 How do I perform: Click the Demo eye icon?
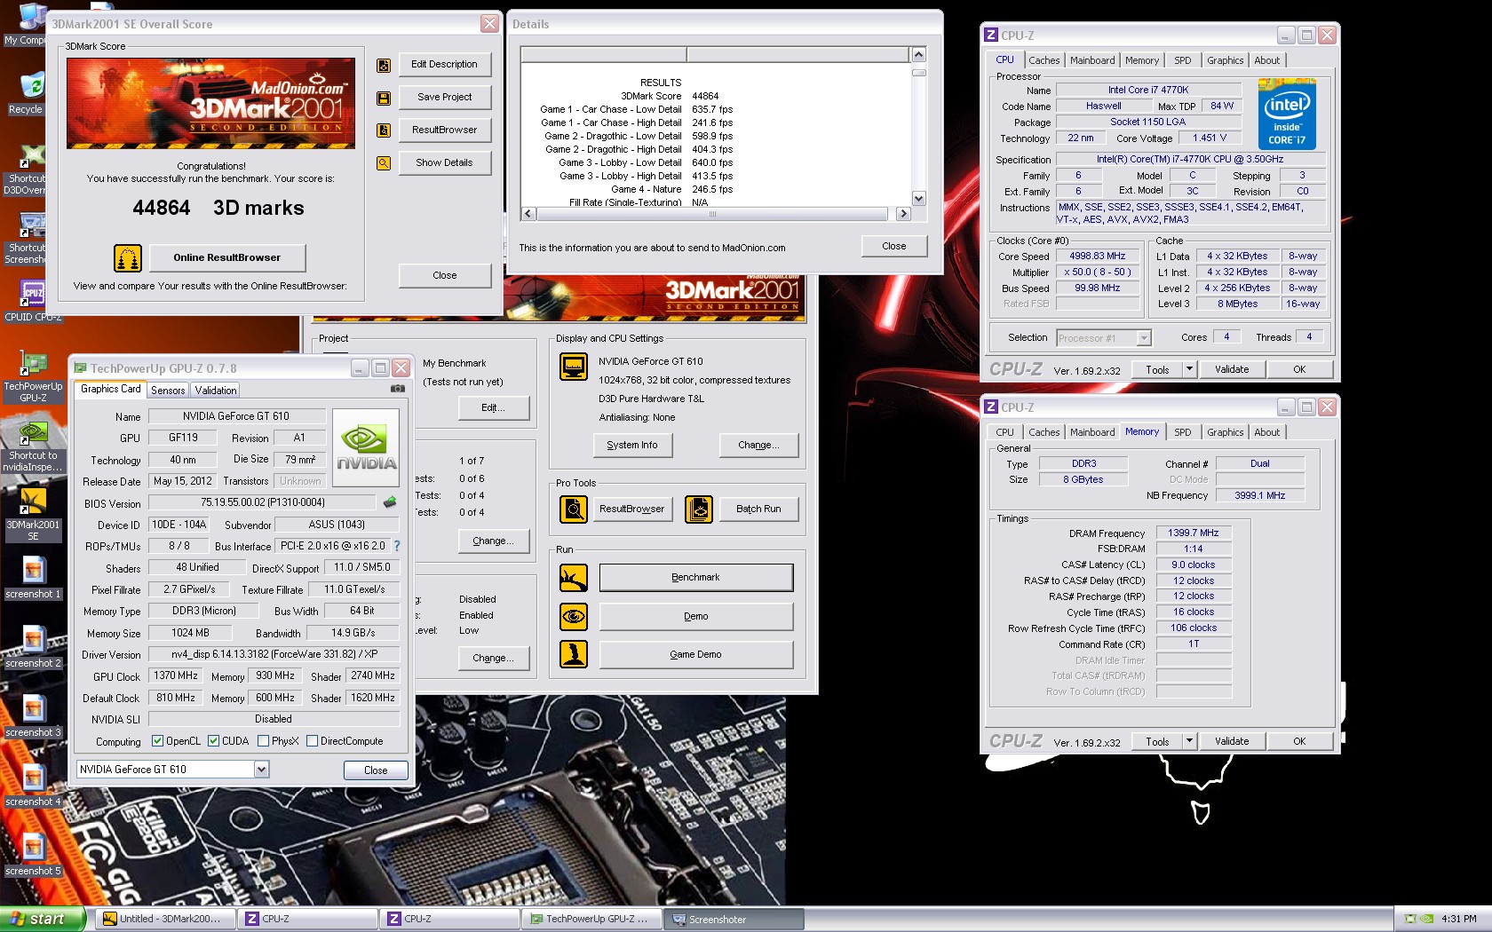click(x=574, y=616)
